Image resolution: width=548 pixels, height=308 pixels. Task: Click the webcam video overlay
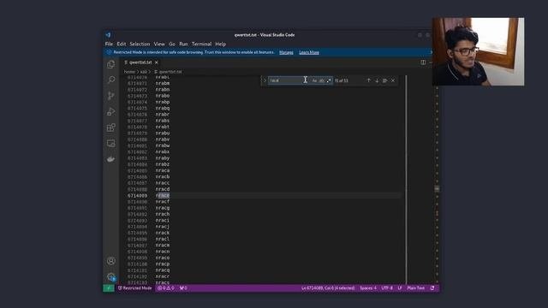pyautogui.click(x=478, y=51)
